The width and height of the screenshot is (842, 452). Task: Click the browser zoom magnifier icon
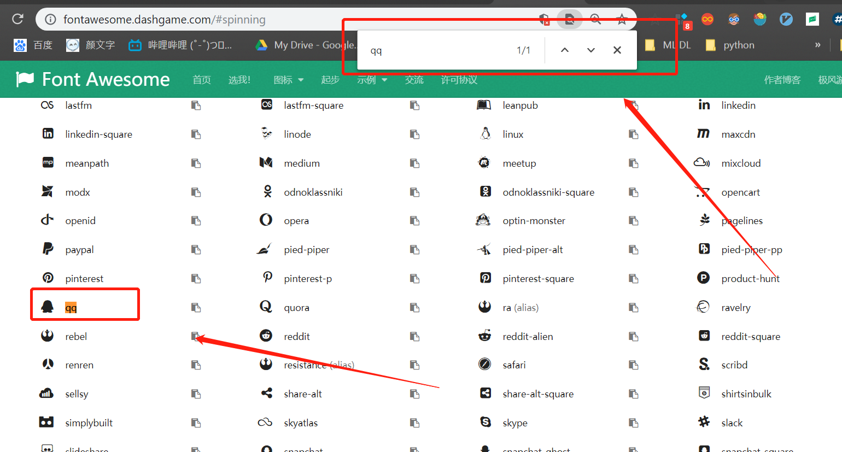[x=595, y=20]
